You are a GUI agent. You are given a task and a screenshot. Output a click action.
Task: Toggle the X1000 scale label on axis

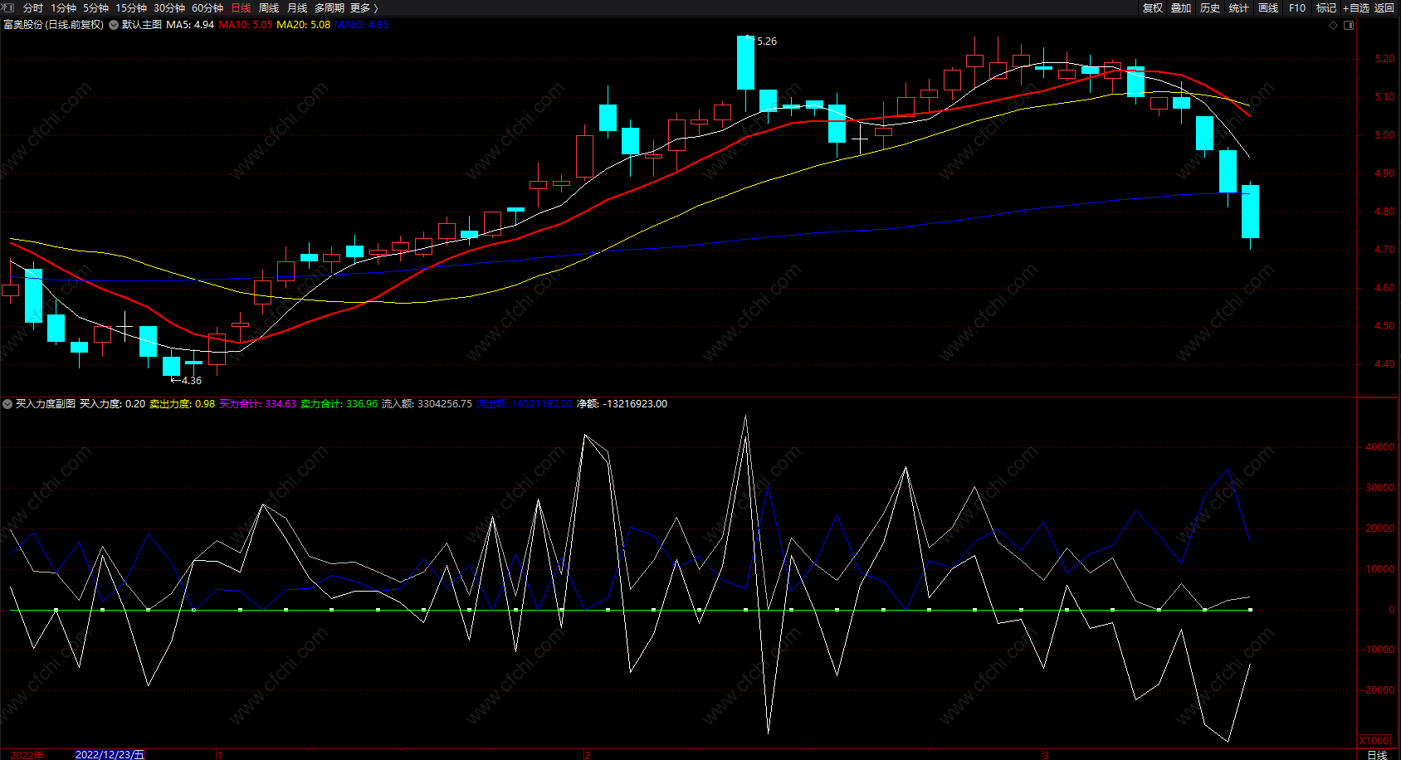click(1374, 740)
